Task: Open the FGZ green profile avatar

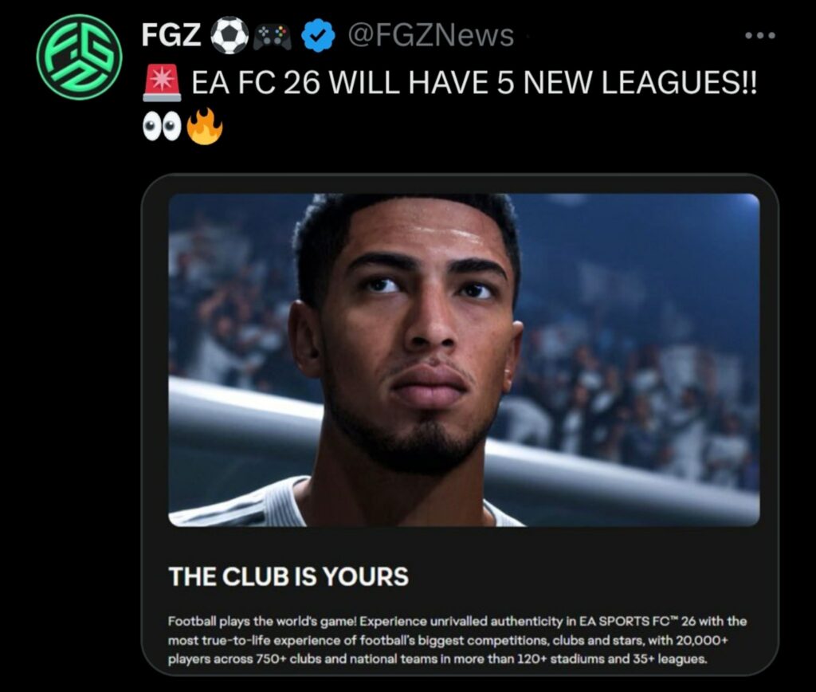Action: point(80,57)
